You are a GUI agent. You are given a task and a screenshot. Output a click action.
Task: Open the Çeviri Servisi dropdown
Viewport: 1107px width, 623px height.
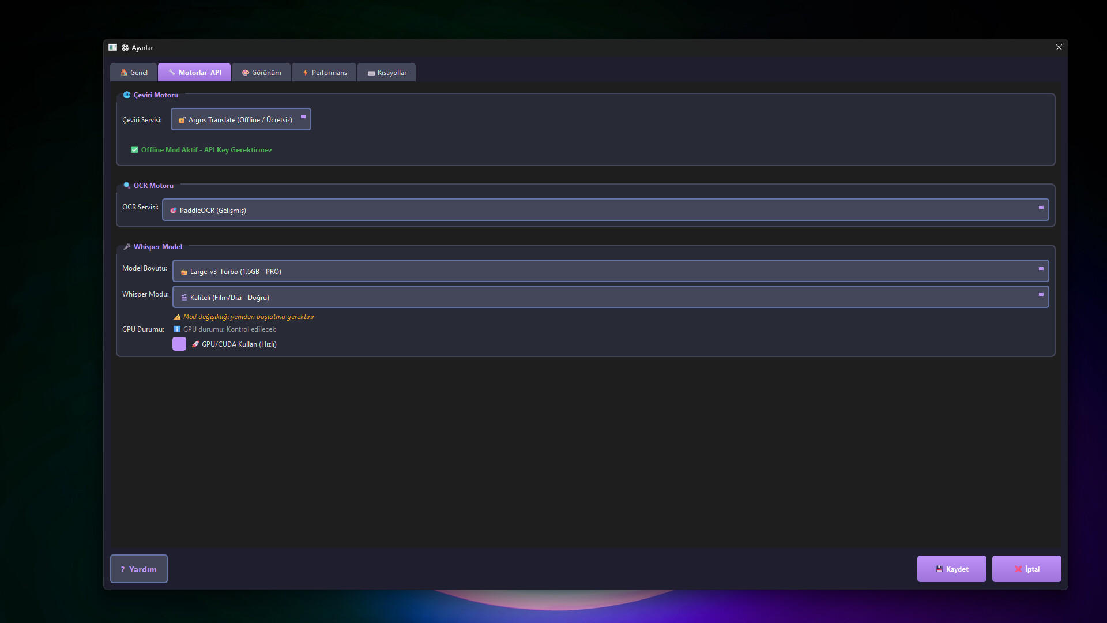(241, 119)
